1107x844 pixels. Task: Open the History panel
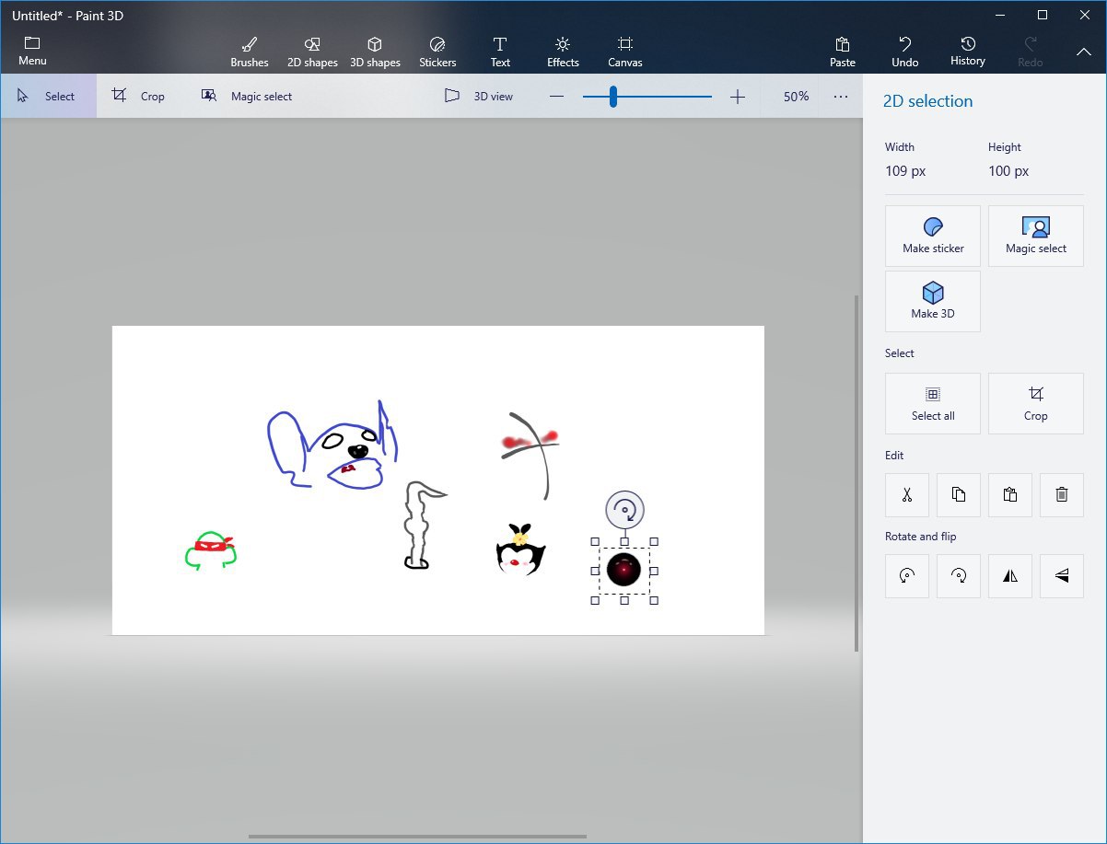(x=968, y=52)
